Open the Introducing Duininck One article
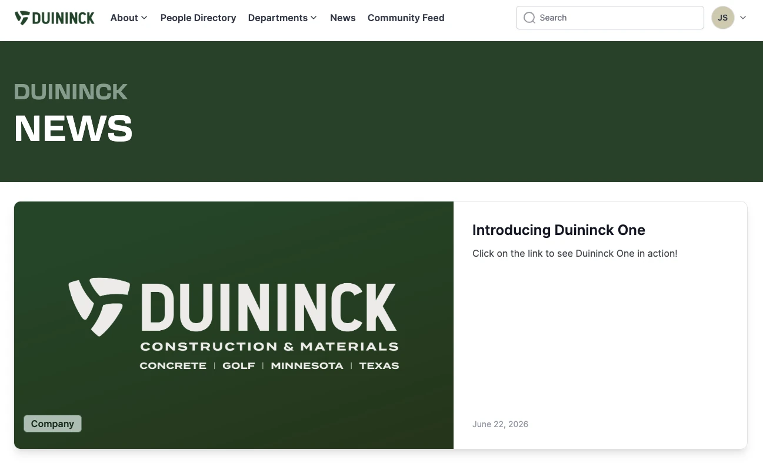 tap(559, 230)
